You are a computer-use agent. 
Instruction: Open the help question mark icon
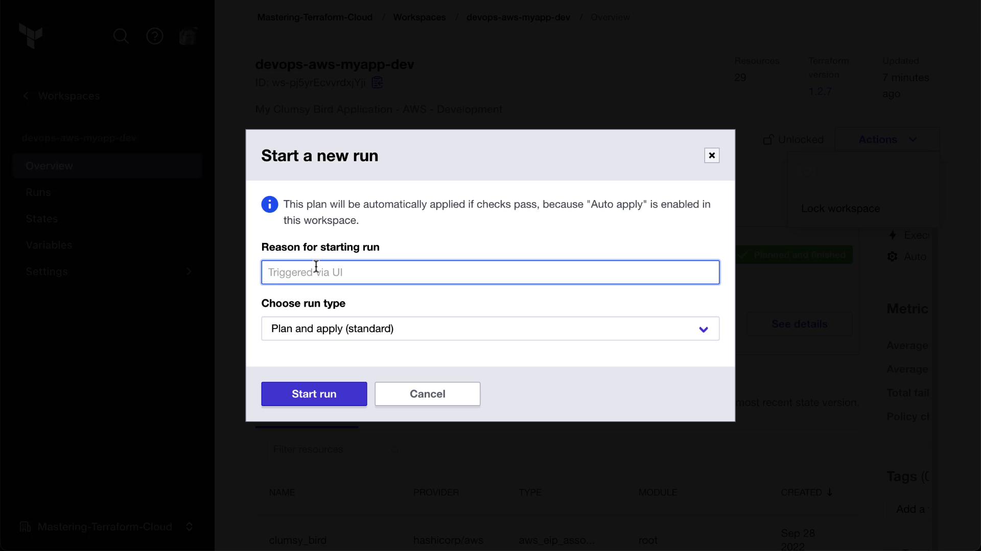tap(155, 36)
